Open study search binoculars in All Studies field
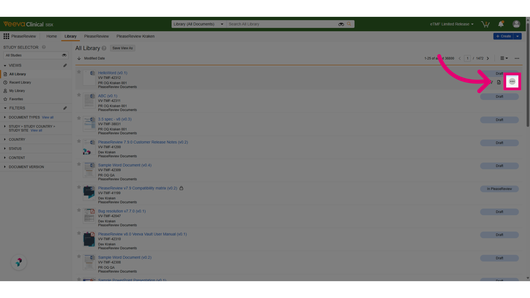 64,55
